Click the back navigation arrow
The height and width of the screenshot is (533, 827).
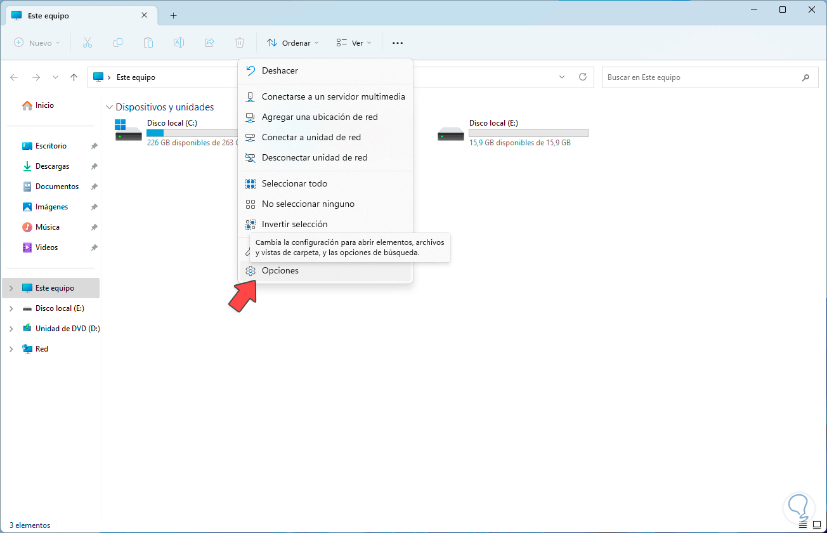click(x=14, y=77)
